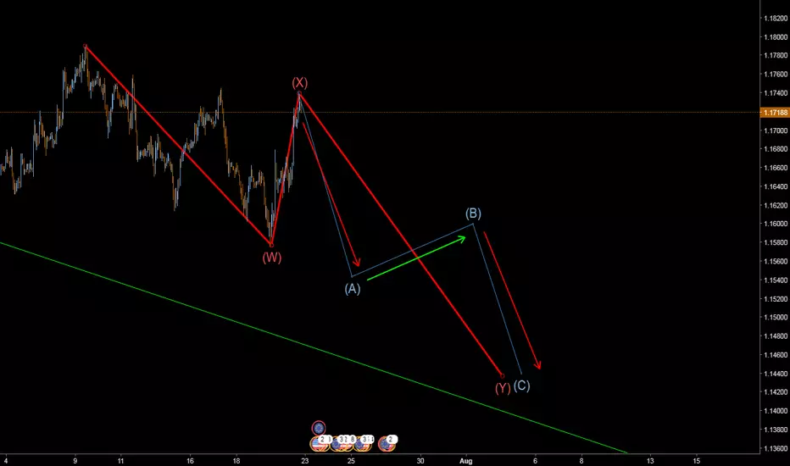Select the (A) wave label
790x466 pixels.
click(x=352, y=289)
